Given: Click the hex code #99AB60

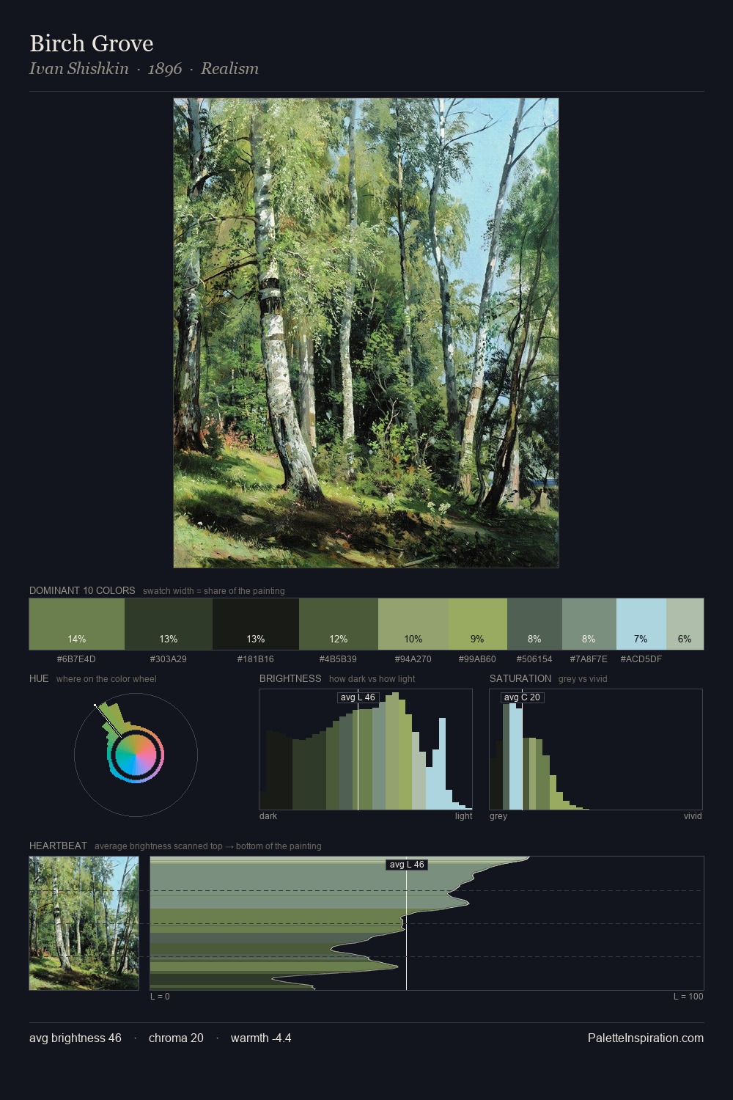Looking at the screenshot, I should point(477,659).
